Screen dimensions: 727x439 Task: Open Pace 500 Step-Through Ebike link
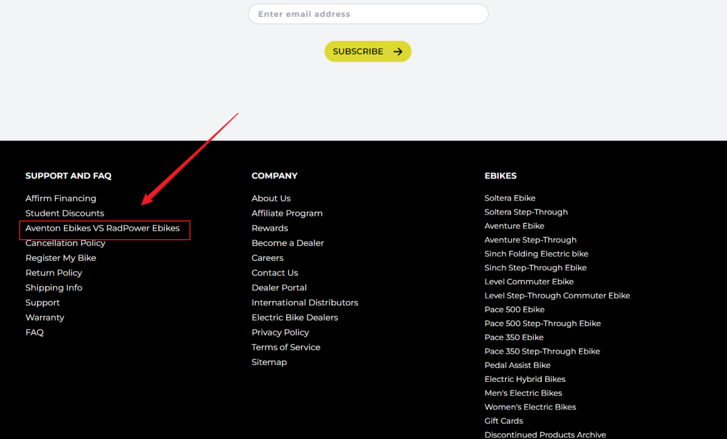[x=543, y=323]
